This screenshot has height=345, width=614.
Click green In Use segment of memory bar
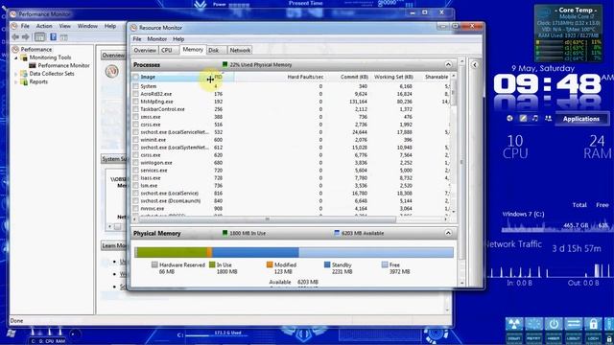tap(172, 252)
